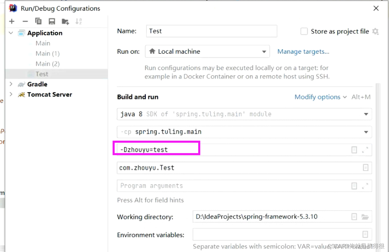
Task: Open the Manage targets link
Action: (x=303, y=52)
